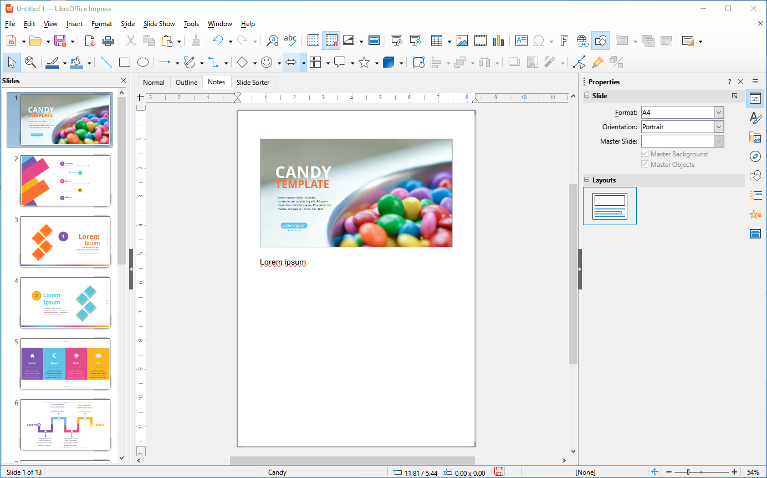Screen dimensions: 767x478
Task: Click the Clone Formatting paintbrush icon
Action: coord(196,40)
